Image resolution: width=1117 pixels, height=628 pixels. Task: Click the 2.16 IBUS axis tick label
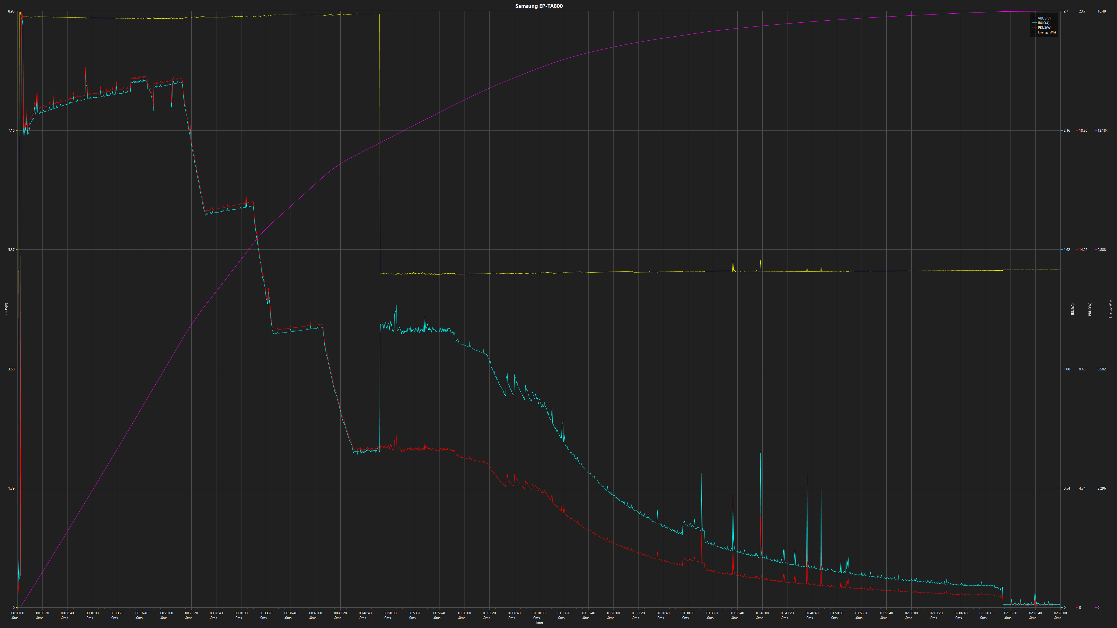point(1067,131)
